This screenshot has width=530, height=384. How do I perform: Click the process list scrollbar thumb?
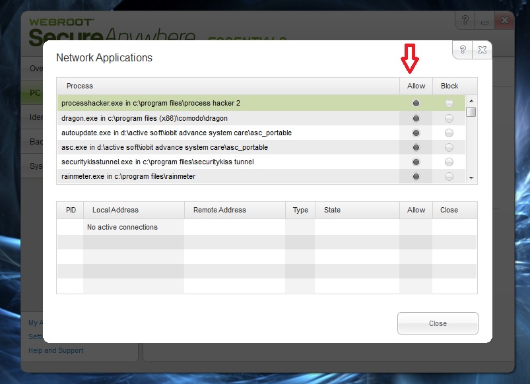click(x=471, y=112)
